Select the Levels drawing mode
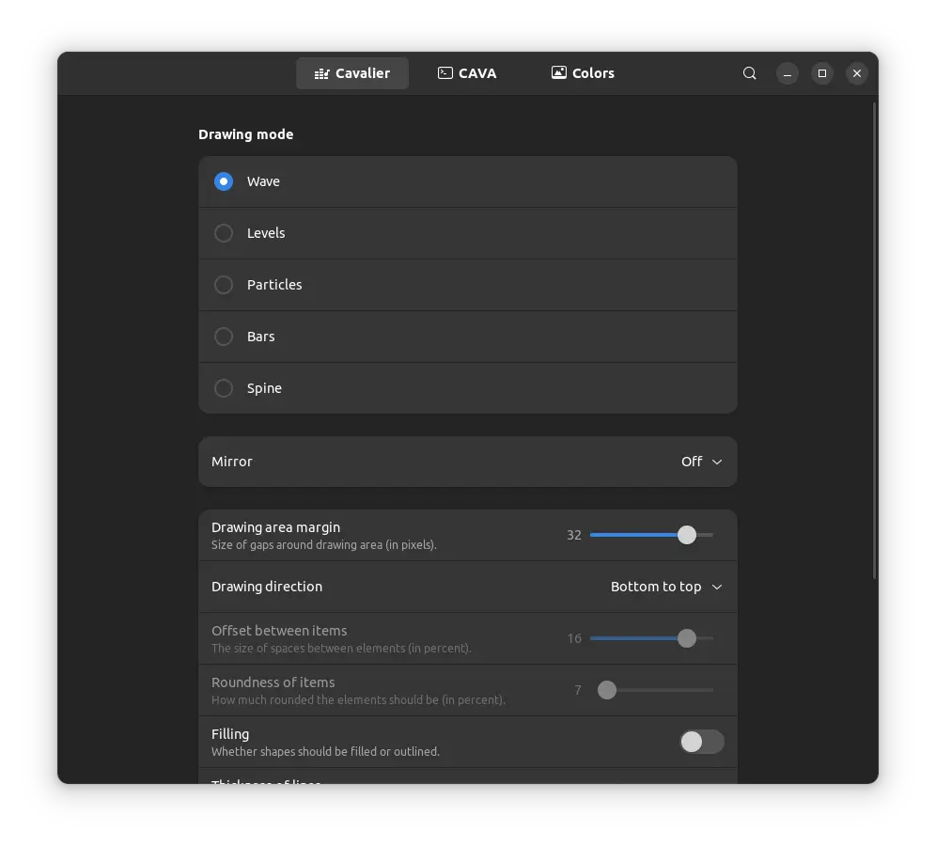 tap(224, 233)
